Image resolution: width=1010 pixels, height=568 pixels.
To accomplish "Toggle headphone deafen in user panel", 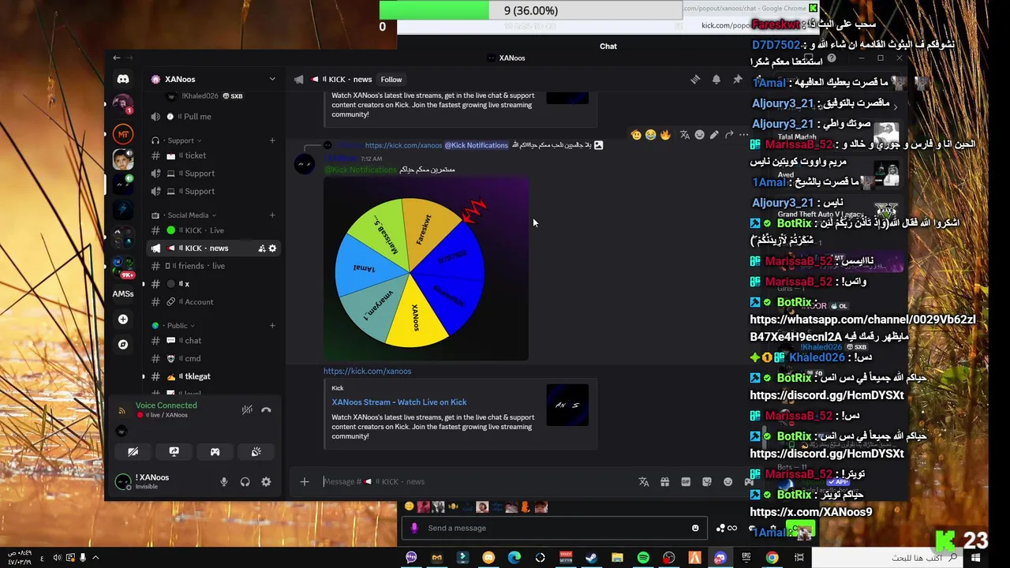I will [245, 482].
